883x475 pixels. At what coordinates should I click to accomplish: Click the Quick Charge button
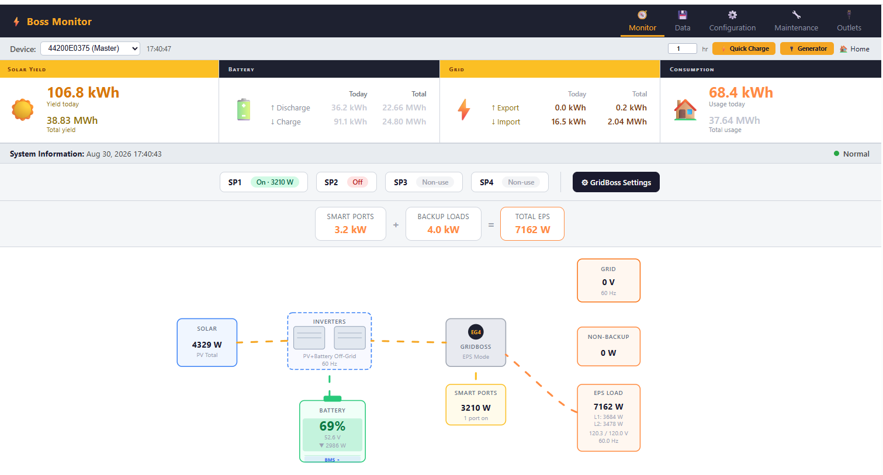pos(744,48)
